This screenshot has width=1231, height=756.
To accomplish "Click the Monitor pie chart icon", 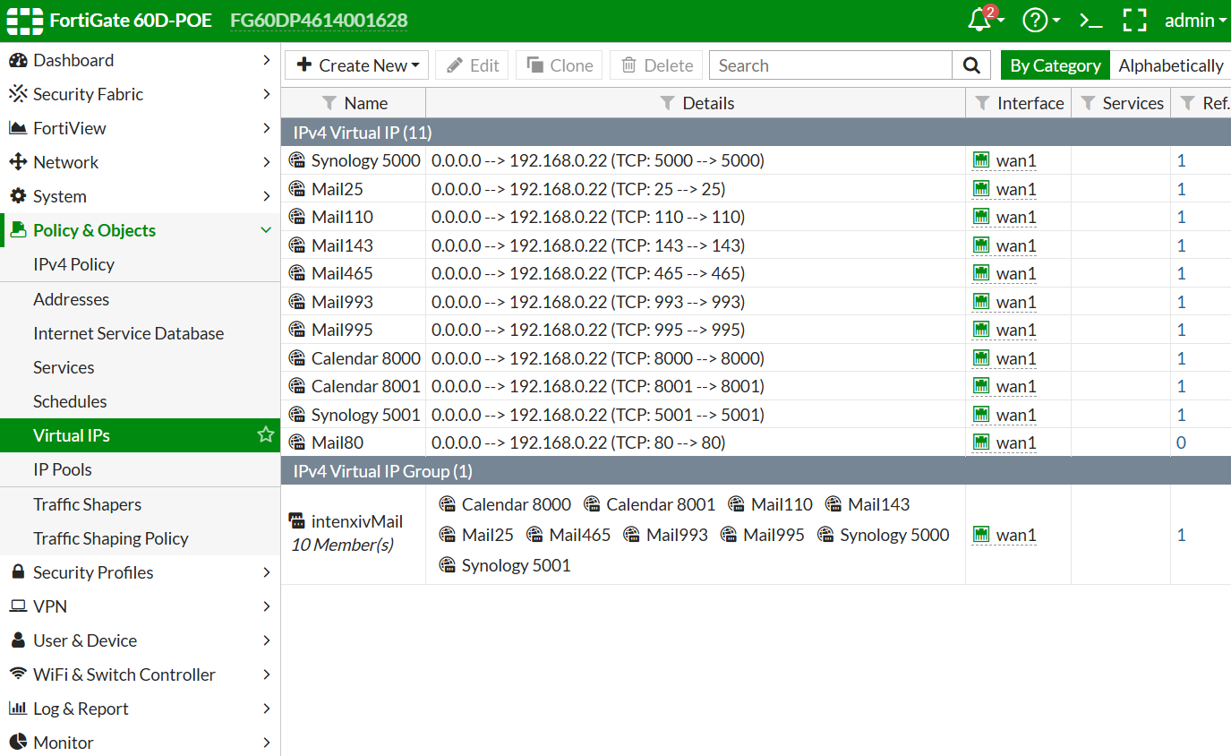I will coord(17,742).
